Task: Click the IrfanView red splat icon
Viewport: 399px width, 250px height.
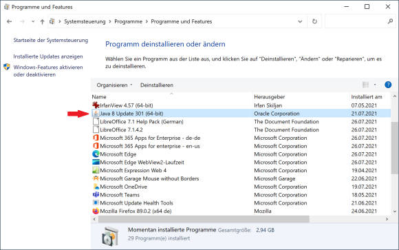Action: pyautogui.click(x=96, y=105)
